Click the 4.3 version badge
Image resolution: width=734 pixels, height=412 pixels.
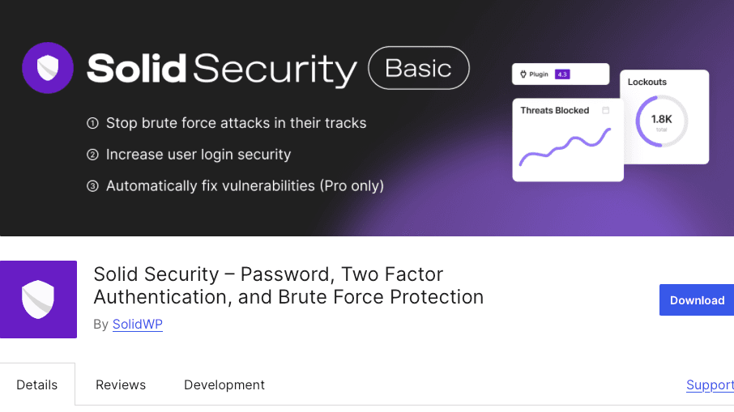562,74
